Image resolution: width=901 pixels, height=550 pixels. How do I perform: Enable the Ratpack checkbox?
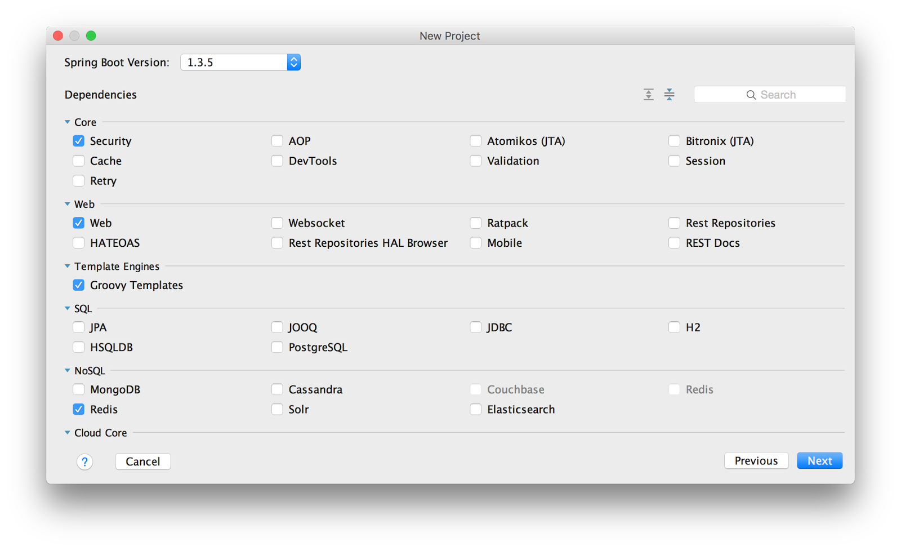(x=476, y=223)
